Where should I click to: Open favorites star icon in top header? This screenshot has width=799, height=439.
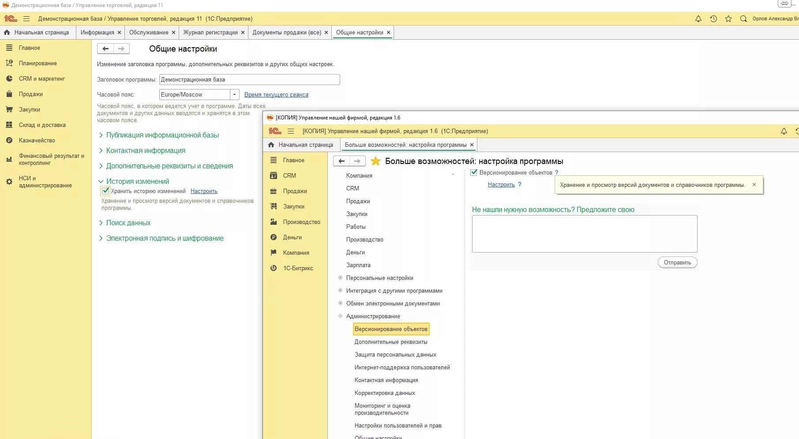728,19
